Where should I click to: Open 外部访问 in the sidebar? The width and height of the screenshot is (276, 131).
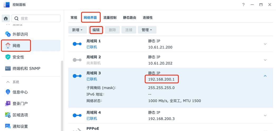click(x=31, y=34)
